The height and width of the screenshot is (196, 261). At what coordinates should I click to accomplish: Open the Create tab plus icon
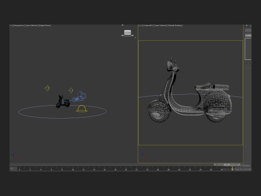coord(247,26)
